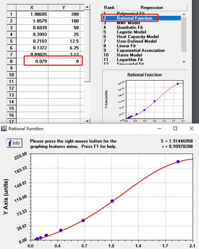
Task: Select Linear Fit in regression list
Action: pyautogui.click(x=126, y=46)
